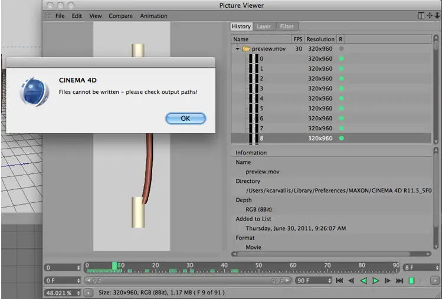442x299 pixels.
Task: Click the arrow button right of playback controls
Action: point(435,281)
